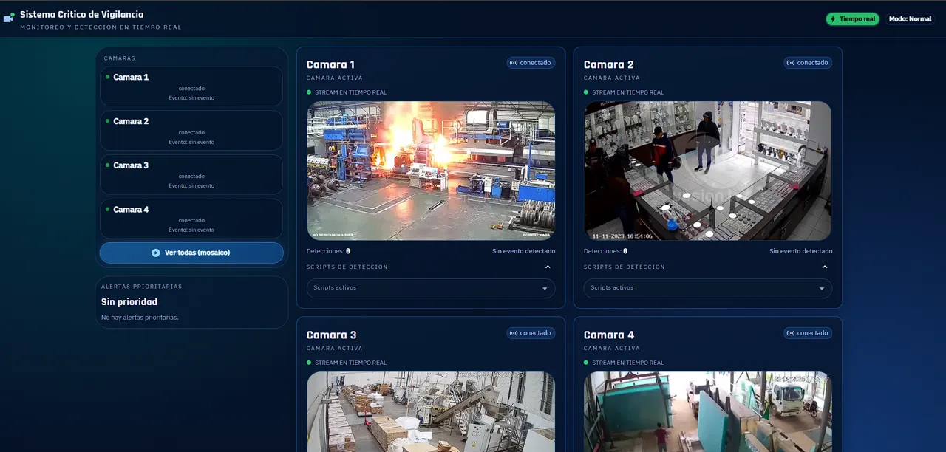Click the Sin prioridad alert heading
The width and height of the screenshot is (946, 452).
[x=129, y=302]
